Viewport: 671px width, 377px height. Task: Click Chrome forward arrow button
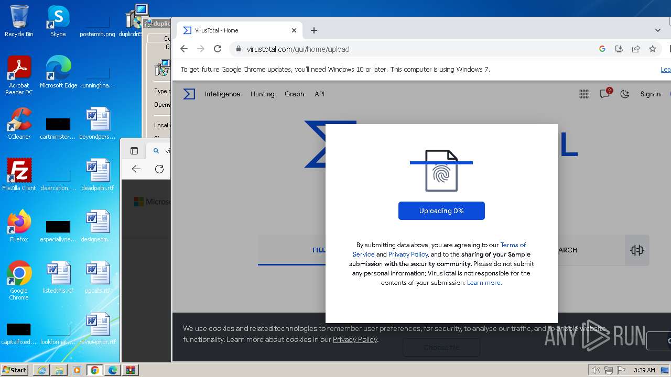coord(200,49)
